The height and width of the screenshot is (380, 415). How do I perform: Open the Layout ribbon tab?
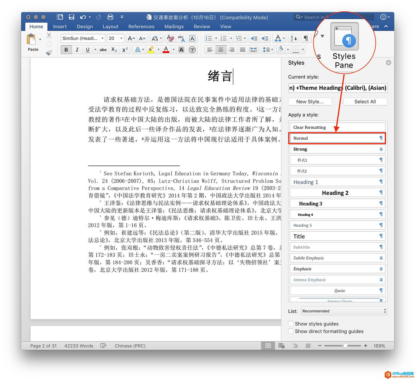[x=110, y=26]
